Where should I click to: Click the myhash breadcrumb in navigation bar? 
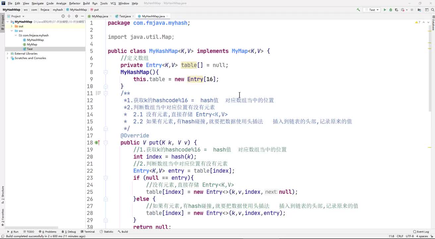(x=58, y=10)
